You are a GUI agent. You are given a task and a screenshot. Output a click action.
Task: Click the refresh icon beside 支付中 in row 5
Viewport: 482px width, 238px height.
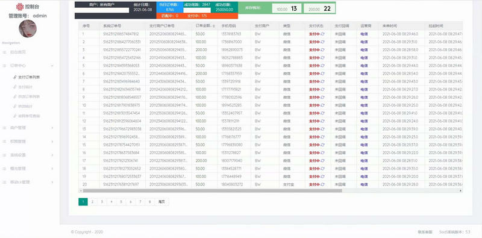(322, 66)
